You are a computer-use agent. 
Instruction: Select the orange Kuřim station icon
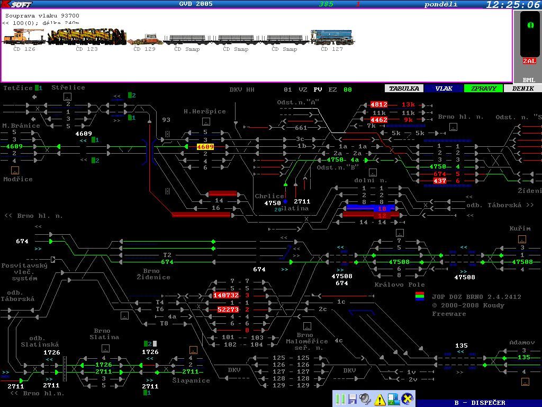[x=522, y=239]
